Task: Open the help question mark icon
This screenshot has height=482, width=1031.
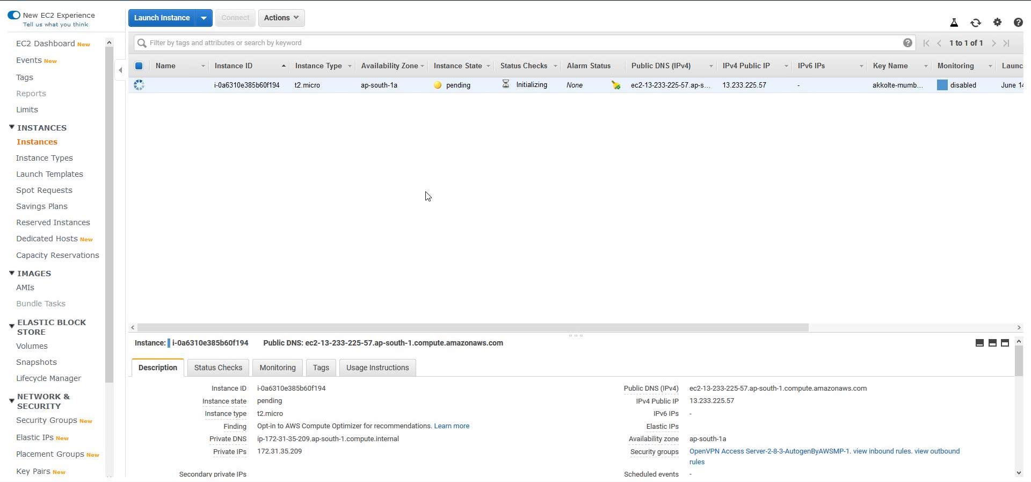Action: tap(1018, 22)
